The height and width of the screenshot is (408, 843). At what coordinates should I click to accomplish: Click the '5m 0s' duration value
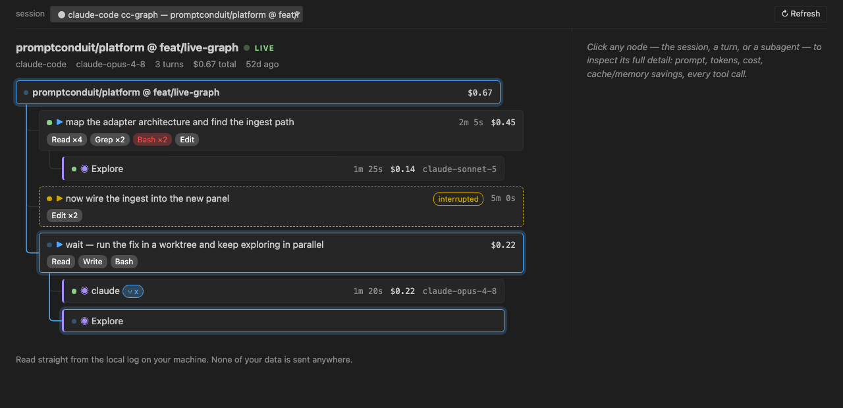(503, 198)
